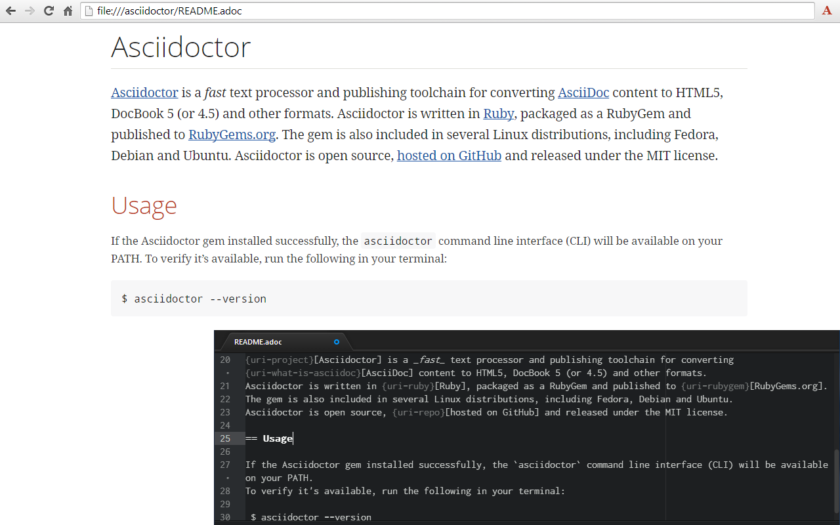Open the AsciiDoc link
Viewport: 840px width, 525px height.
[583, 93]
